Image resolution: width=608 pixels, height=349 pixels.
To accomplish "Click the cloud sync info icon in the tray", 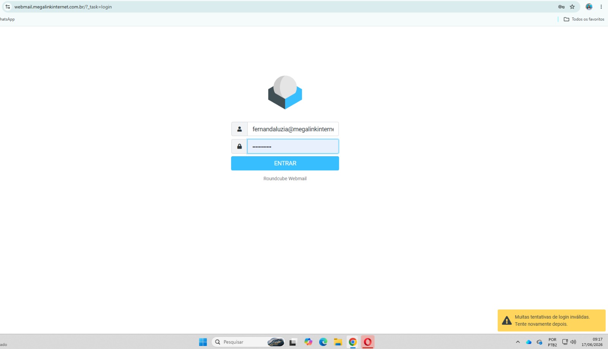I will point(539,342).
